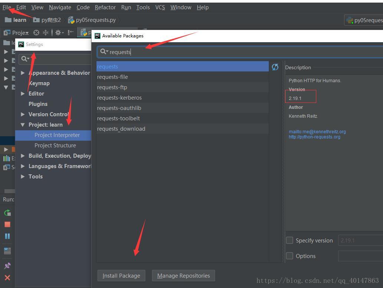
Task: Select the requests package row
Action: coord(182,66)
